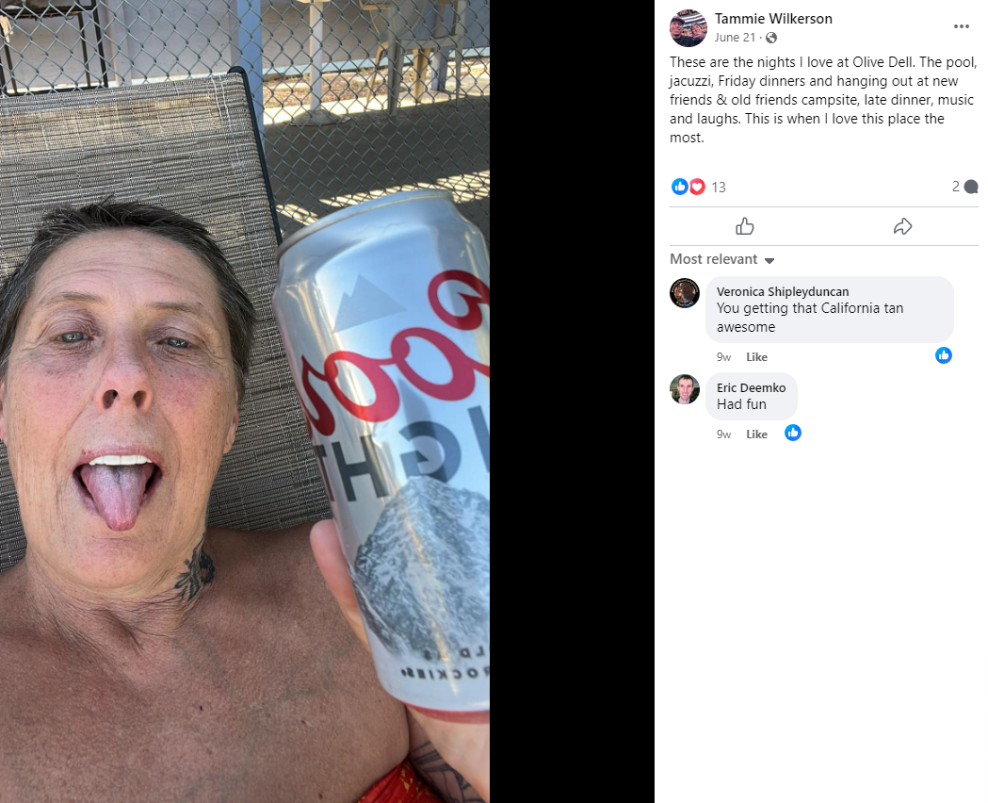Screen dimensions: 988x803
Task: Click the Most relevant dropdown arrow
Action: coord(769,260)
